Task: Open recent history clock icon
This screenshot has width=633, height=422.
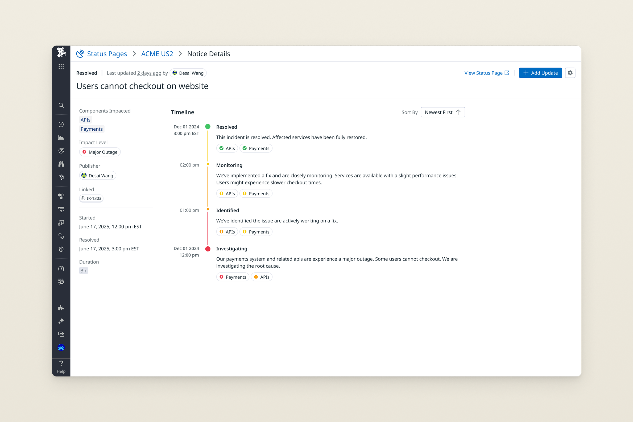Action: 61,124
